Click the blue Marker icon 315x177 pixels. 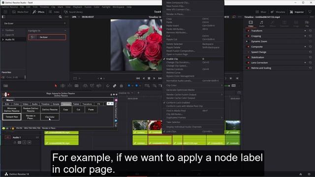[x=137, y=86]
